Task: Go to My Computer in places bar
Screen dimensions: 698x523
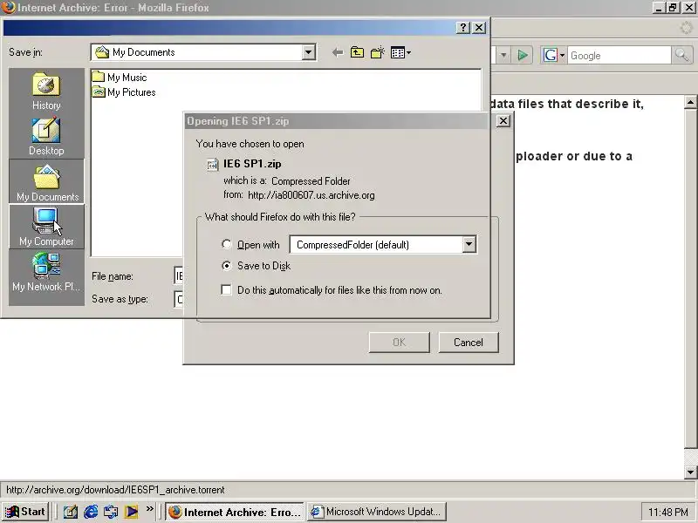Action: [x=46, y=227]
